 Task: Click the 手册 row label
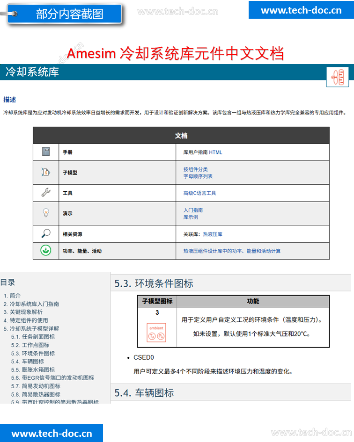click(x=68, y=152)
